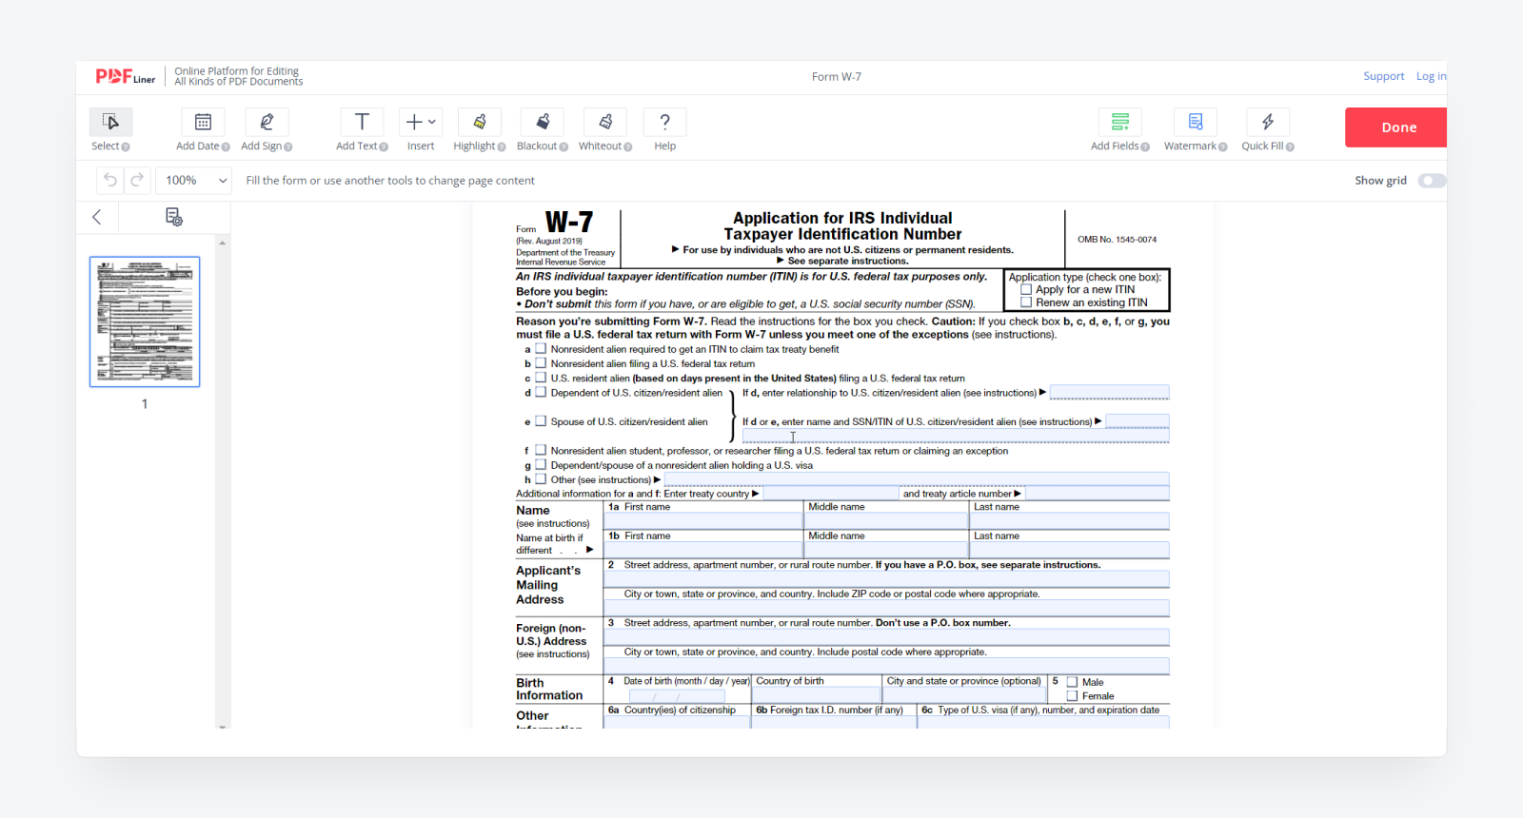Click the Date of birth field
This screenshot has width=1523, height=818.
678,695
